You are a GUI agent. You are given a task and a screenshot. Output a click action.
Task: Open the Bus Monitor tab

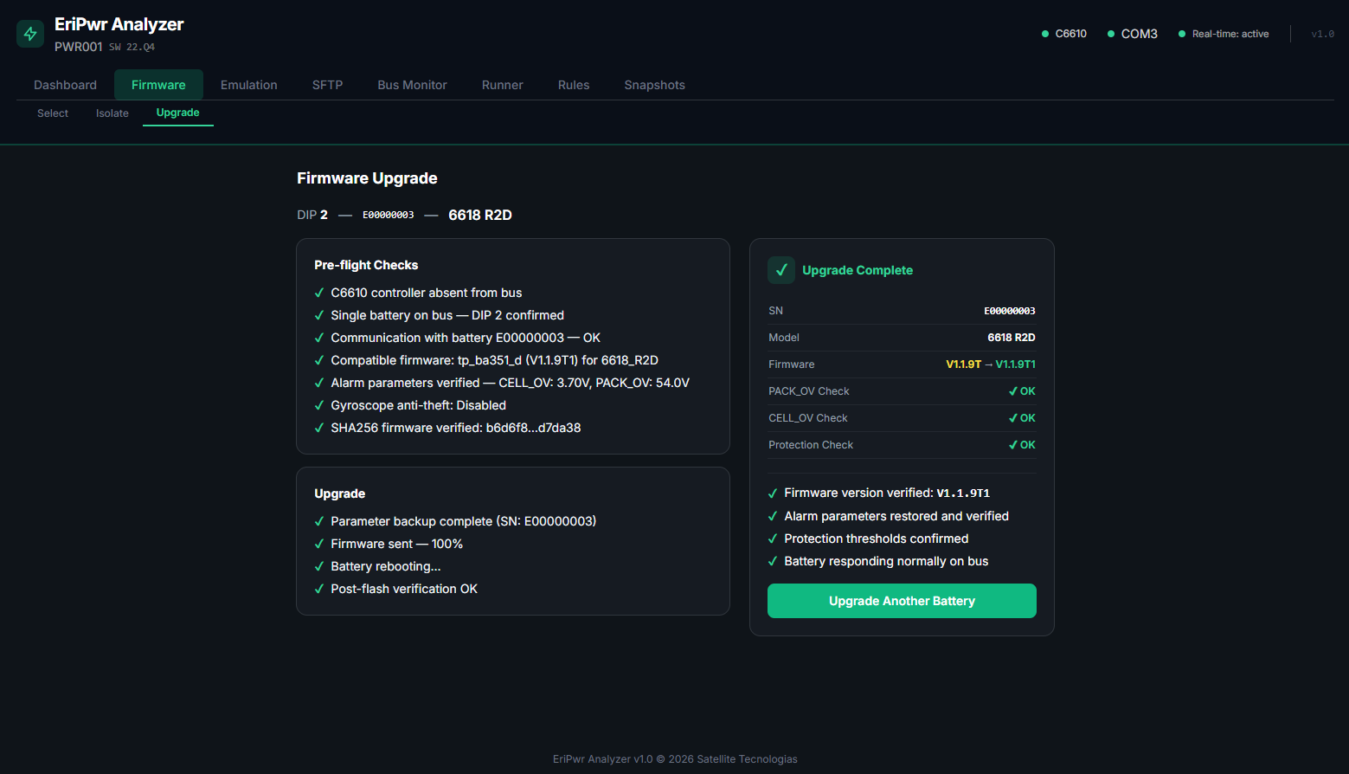412,85
